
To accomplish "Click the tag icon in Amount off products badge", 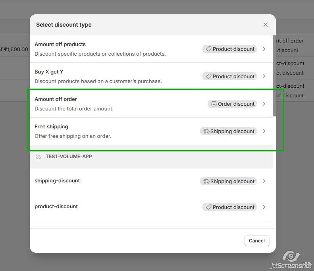I will pos(208,49).
